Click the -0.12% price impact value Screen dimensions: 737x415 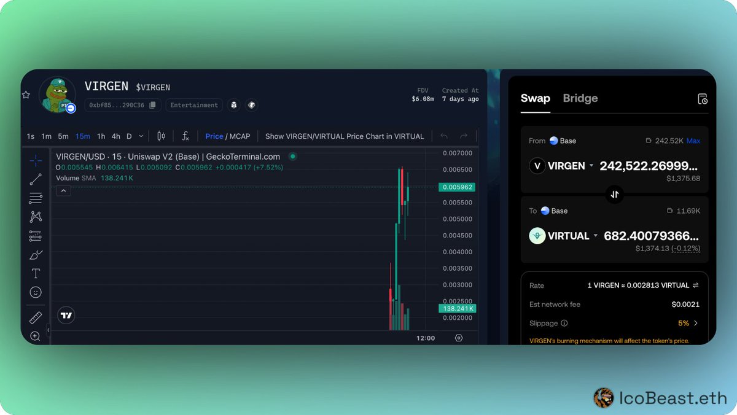pyautogui.click(x=685, y=249)
